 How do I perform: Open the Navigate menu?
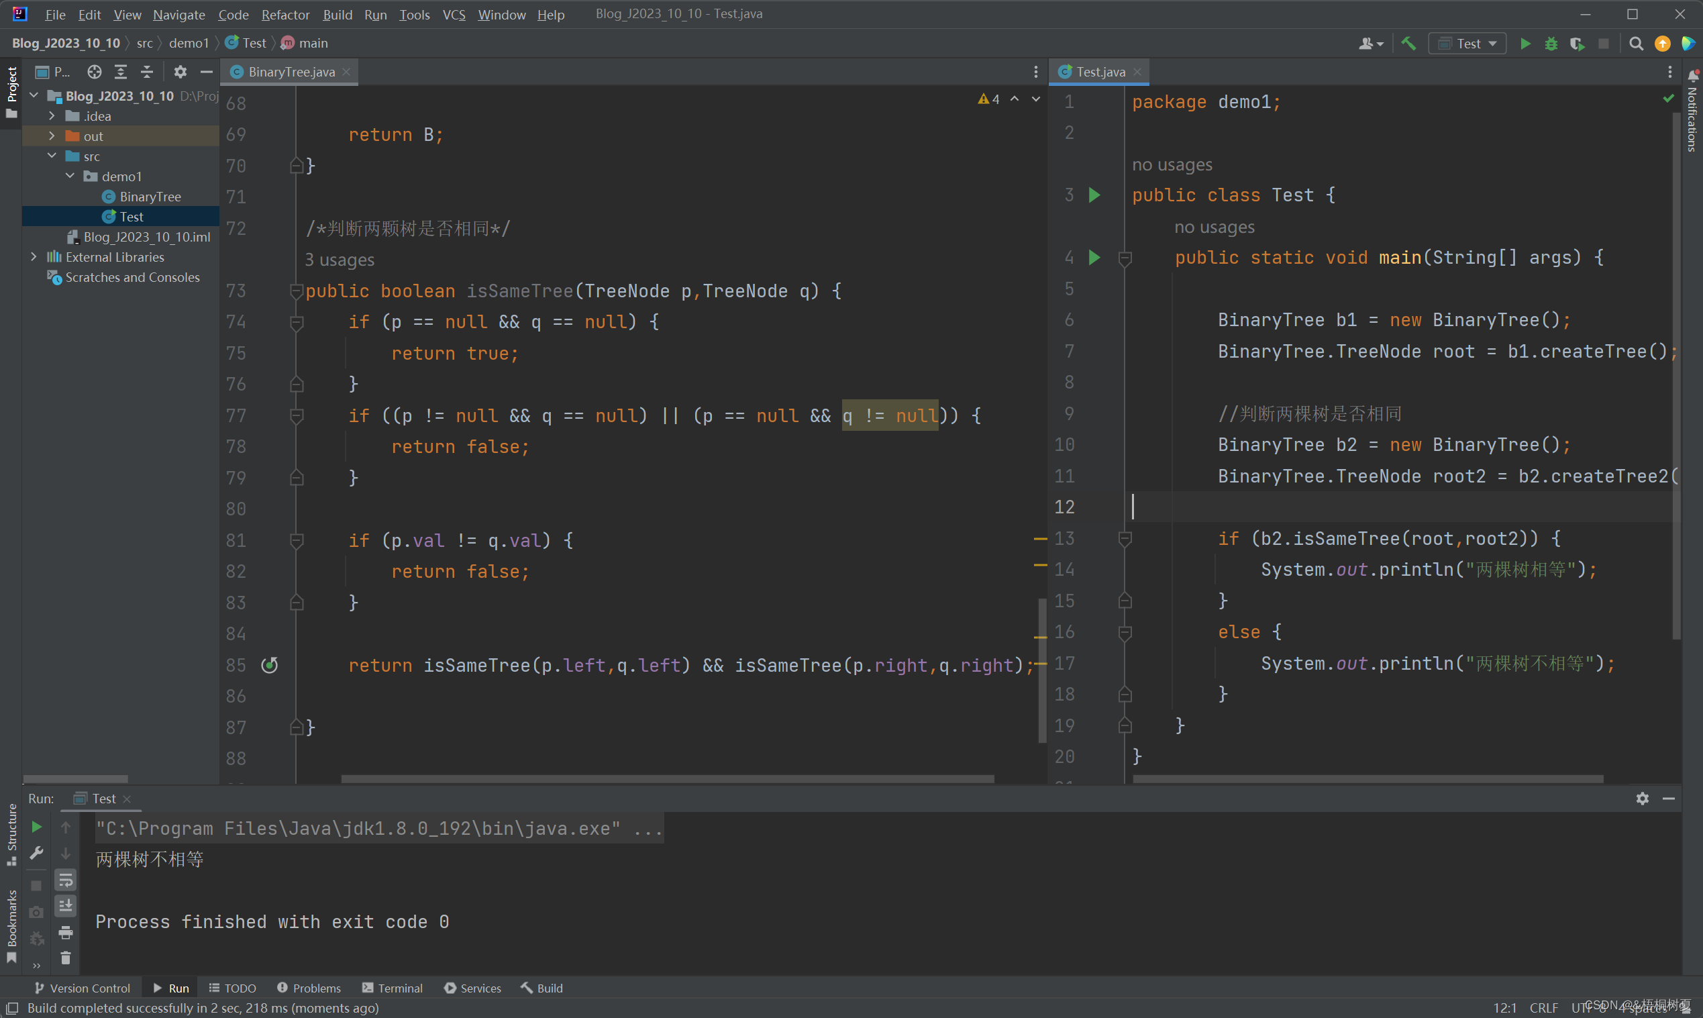click(x=179, y=14)
